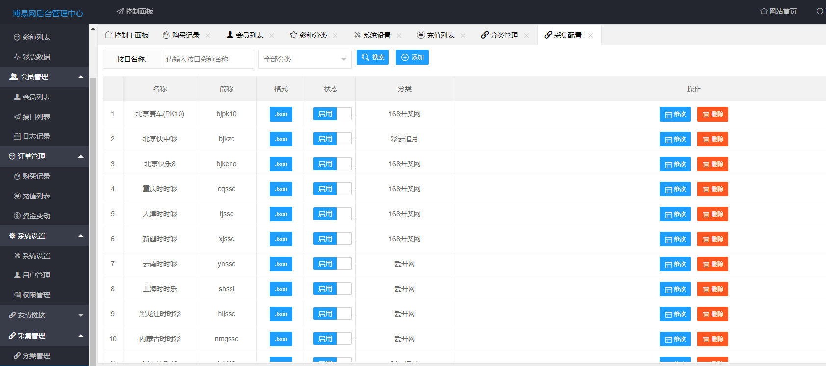Screen dimensions: 826x366
Task: Go to 网站首页 in the header
Action: (778, 11)
